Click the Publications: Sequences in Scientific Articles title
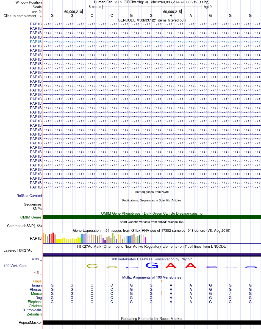 [152, 200]
